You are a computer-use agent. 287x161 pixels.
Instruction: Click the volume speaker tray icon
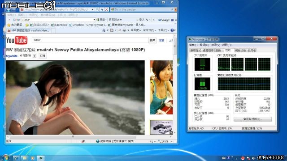click(253, 158)
